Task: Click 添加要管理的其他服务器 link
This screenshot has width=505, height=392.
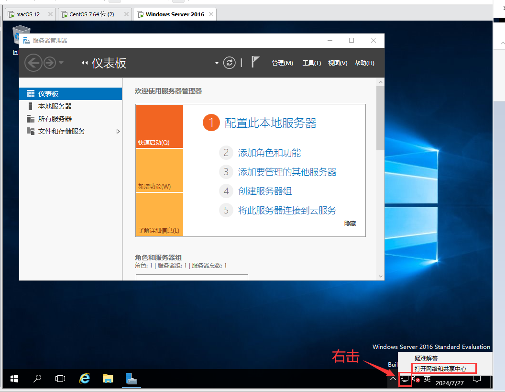Action: tap(287, 172)
